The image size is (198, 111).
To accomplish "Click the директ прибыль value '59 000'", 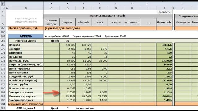I will pyautogui.click(x=67, y=61).
